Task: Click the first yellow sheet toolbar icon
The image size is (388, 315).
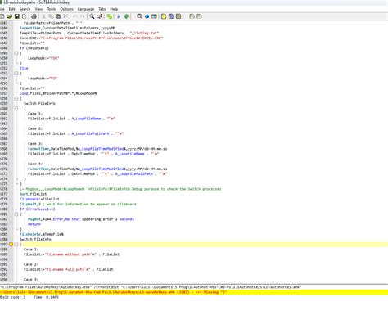Action: (164, 16)
